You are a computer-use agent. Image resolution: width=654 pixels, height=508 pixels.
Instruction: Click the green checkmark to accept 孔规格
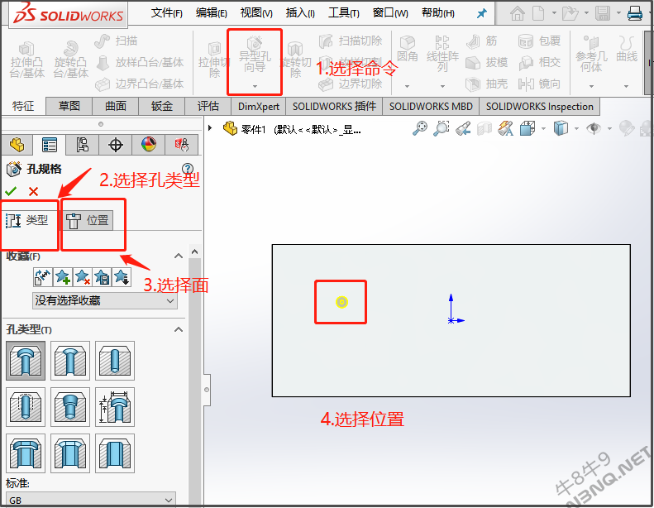[11, 191]
